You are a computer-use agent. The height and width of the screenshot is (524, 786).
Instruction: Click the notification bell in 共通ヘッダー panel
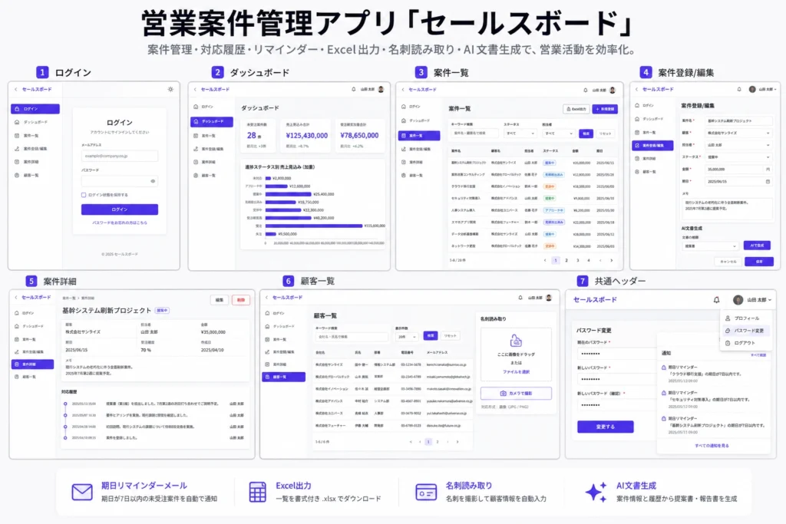[716, 299]
